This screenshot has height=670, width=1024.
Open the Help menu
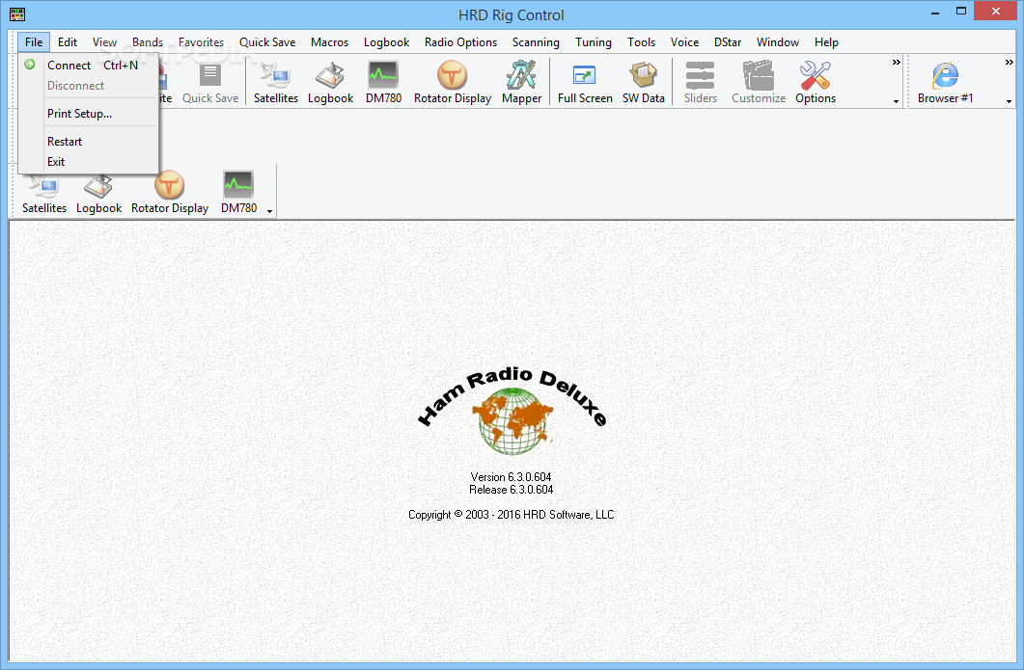[826, 42]
